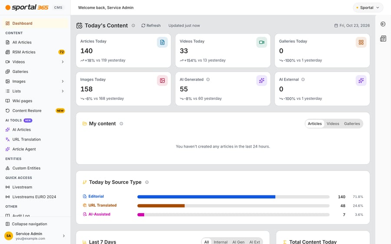
Task: Click the Livestreams EURO 2024 icon
Action: (8, 197)
